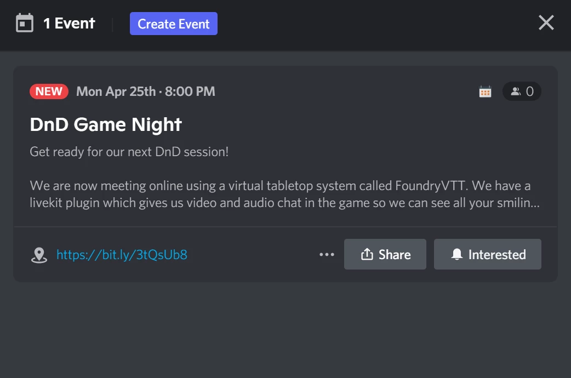Enable attendance by clicking the attendee counter
Viewport: 571px width, 378px height.
[522, 91]
